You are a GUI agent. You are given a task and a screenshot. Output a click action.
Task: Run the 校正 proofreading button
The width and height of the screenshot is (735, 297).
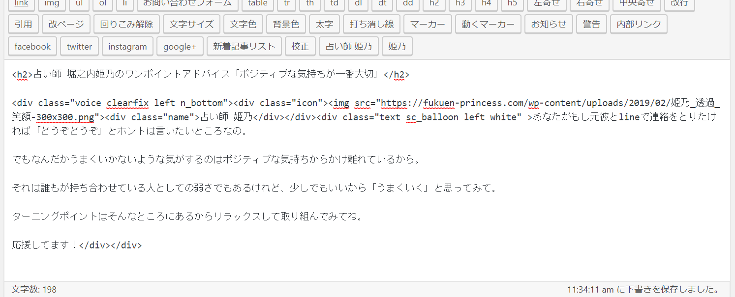point(300,47)
